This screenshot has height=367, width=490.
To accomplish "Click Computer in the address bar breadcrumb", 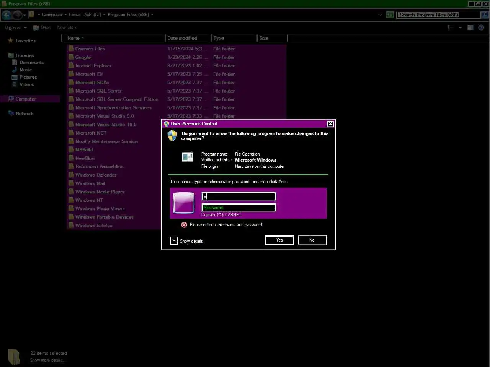I will (x=52, y=15).
